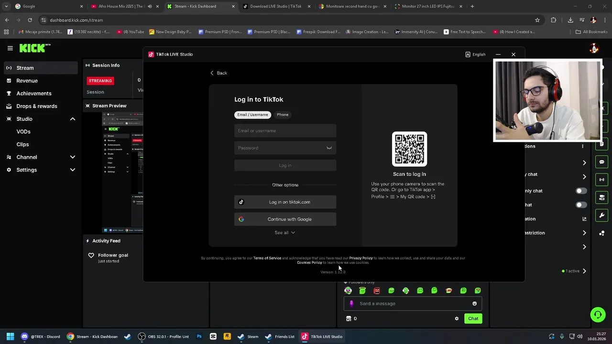Click the Stream Preview thumbnail
This screenshot has width=612, height=344.
[x=123, y=172]
